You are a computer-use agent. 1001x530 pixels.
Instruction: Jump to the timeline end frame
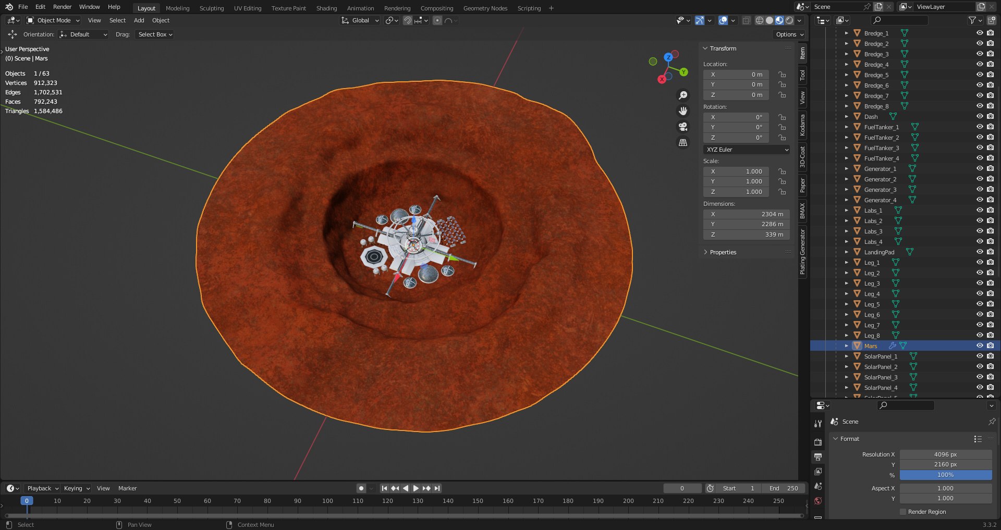coord(437,488)
